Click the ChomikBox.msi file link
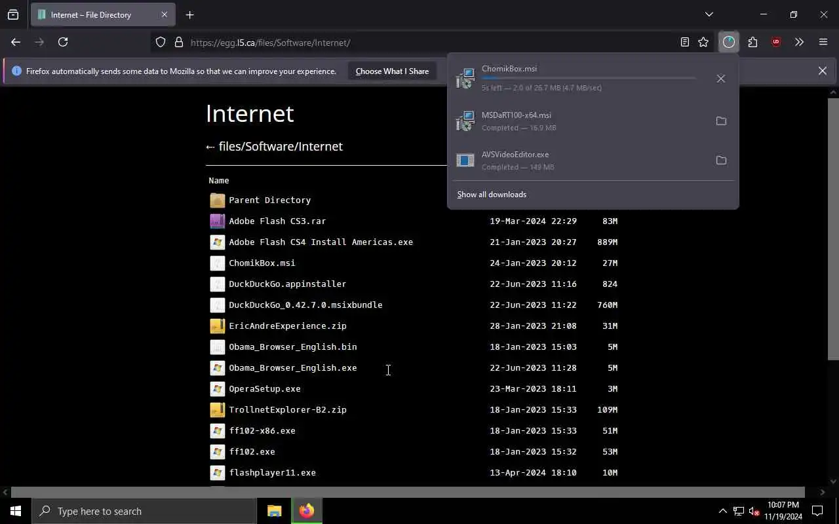Viewport: 839px width, 524px height. pos(262,263)
